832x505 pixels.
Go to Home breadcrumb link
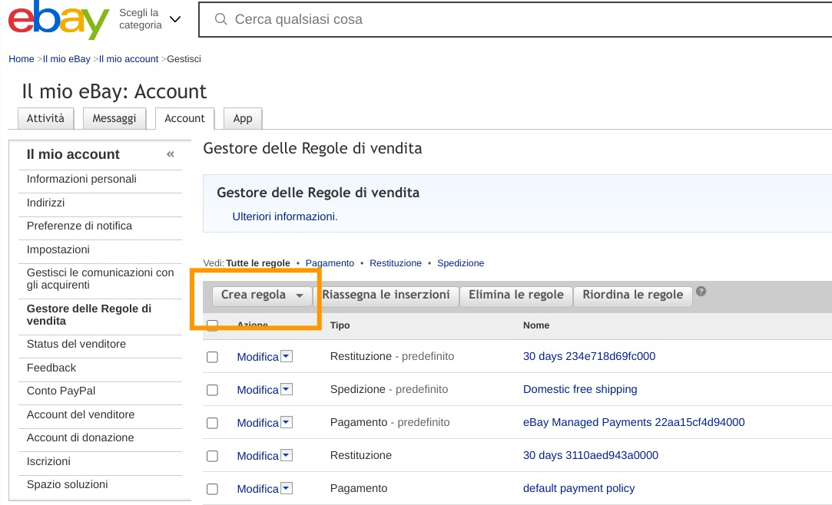[22, 59]
